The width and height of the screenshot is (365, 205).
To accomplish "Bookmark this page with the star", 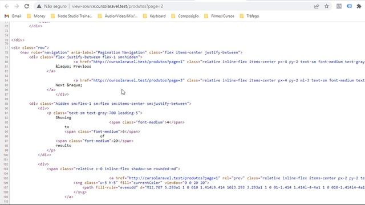I will pos(327,6).
